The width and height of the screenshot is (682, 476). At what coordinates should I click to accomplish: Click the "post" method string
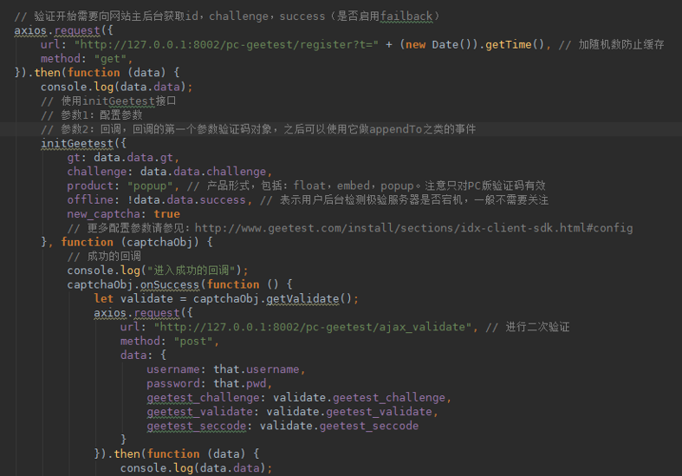(x=193, y=341)
